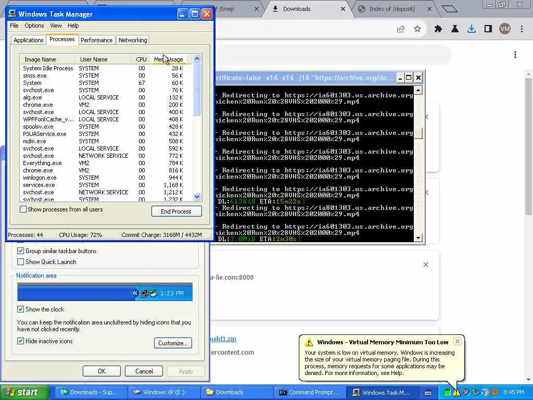Click Cancel in taskbar properties dialog
Screen dimensions: 533x400
pyautogui.click(x=144, y=371)
